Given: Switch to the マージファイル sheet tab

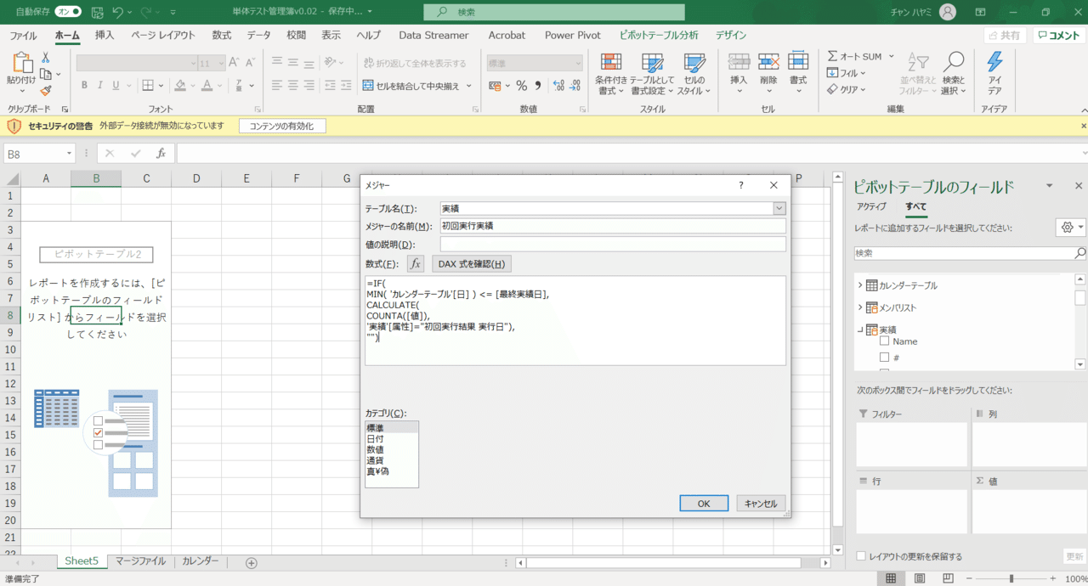Looking at the screenshot, I should click(140, 561).
